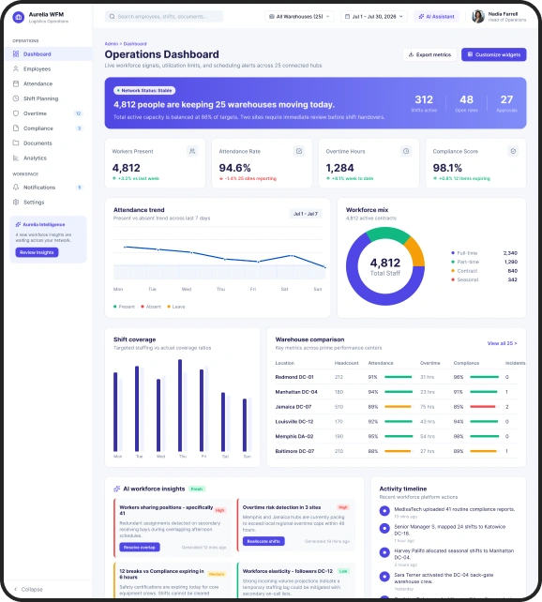Open the All Warehouses (25) dropdown
This screenshot has width=542, height=602.
(299, 17)
